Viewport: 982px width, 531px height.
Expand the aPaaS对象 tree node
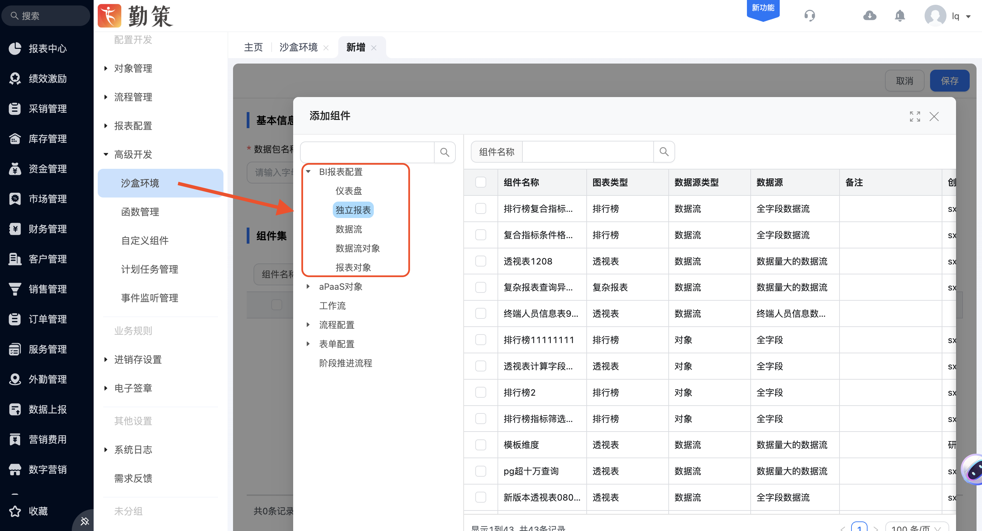pos(309,287)
